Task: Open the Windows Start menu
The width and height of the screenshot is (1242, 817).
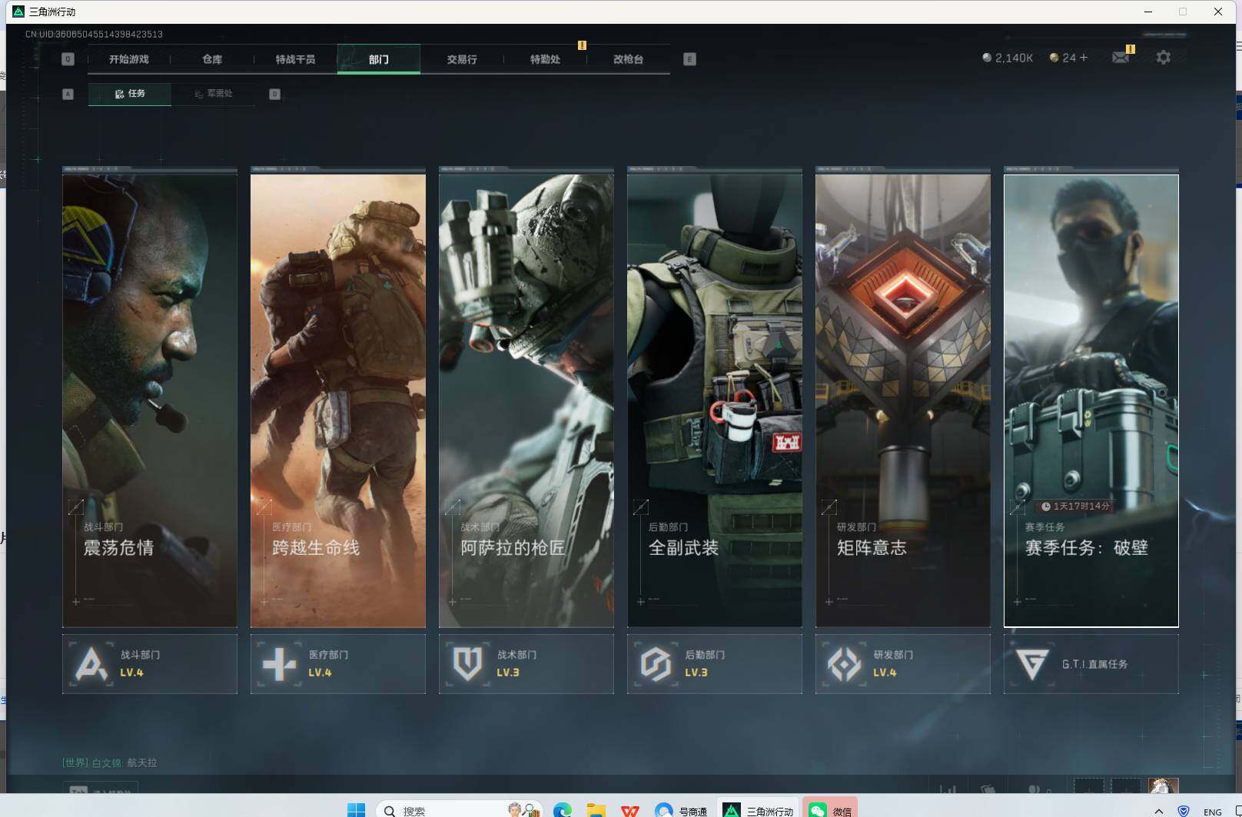Action: coord(356,810)
